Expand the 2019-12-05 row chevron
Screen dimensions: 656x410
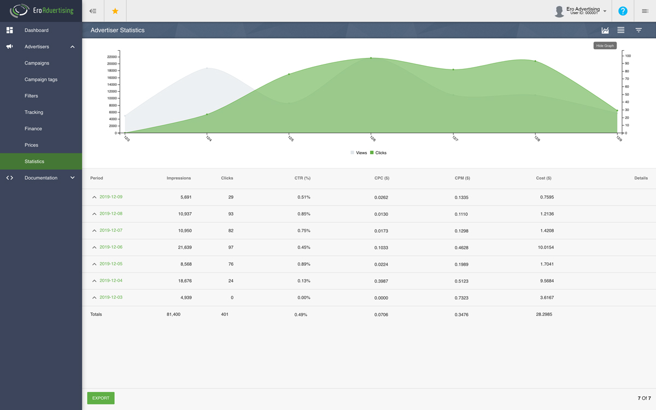pos(94,264)
